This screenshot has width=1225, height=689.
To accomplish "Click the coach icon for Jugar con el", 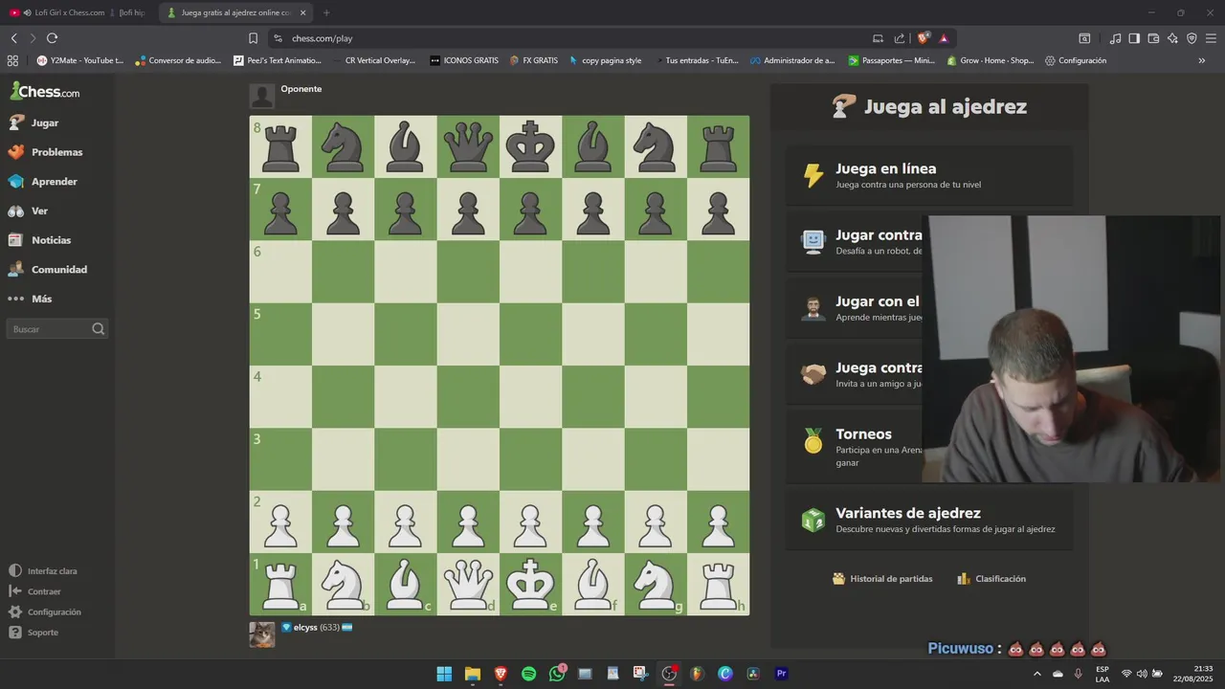I will pos(813,308).
